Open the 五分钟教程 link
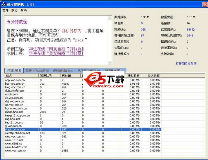Screen dimensions: 208x160 point(17,22)
